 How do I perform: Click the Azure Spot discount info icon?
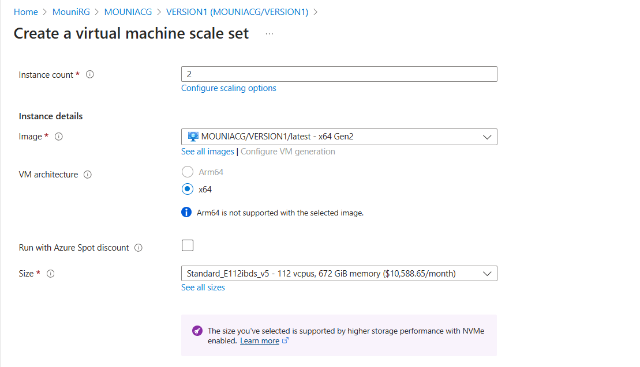(x=139, y=248)
